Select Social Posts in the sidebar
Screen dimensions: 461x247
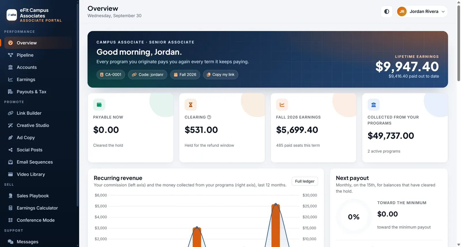pyautogui.click(x=38, y=150)
